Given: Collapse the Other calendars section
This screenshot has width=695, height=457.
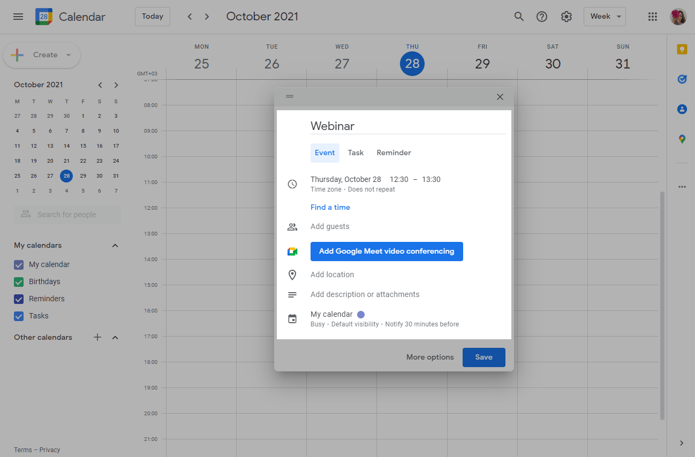Looking at the screenshot, I should point(115,337).
